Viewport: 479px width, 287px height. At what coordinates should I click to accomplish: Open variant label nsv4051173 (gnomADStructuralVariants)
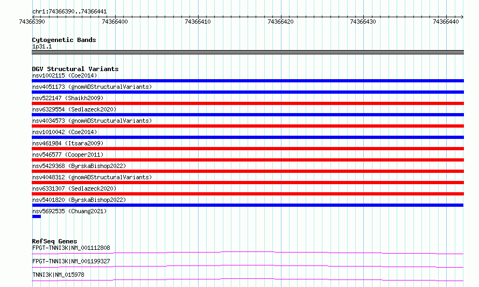pyautogui.click(x=92, y=87)
